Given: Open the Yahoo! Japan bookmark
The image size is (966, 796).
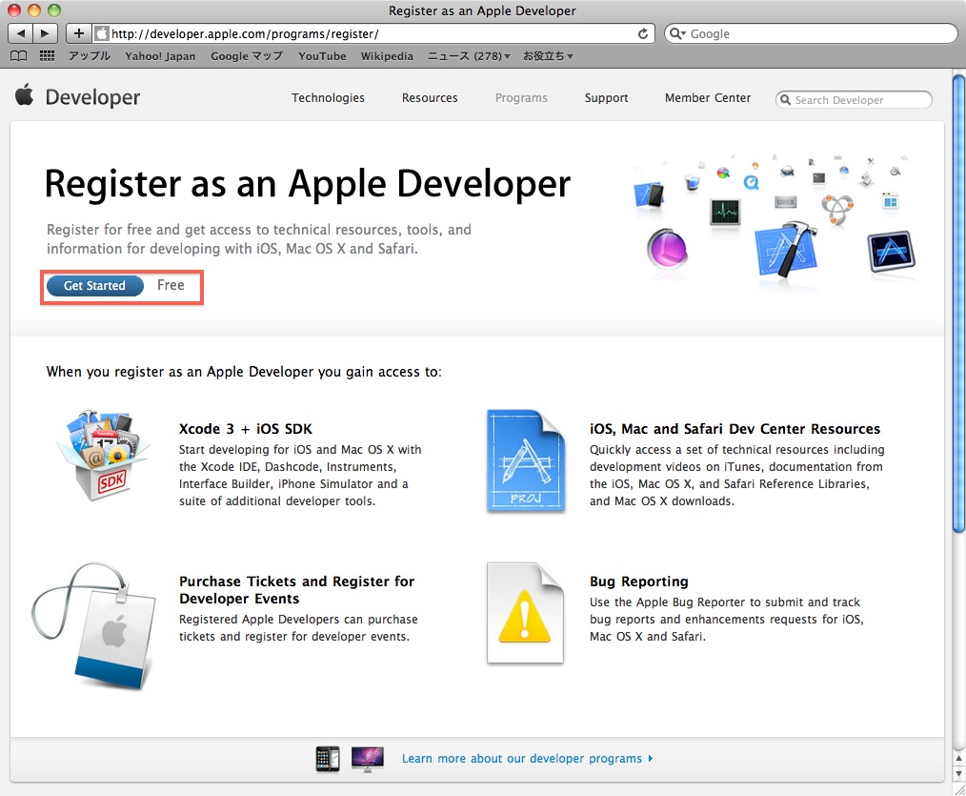Looking at the screenshot, I should point(160,56).
